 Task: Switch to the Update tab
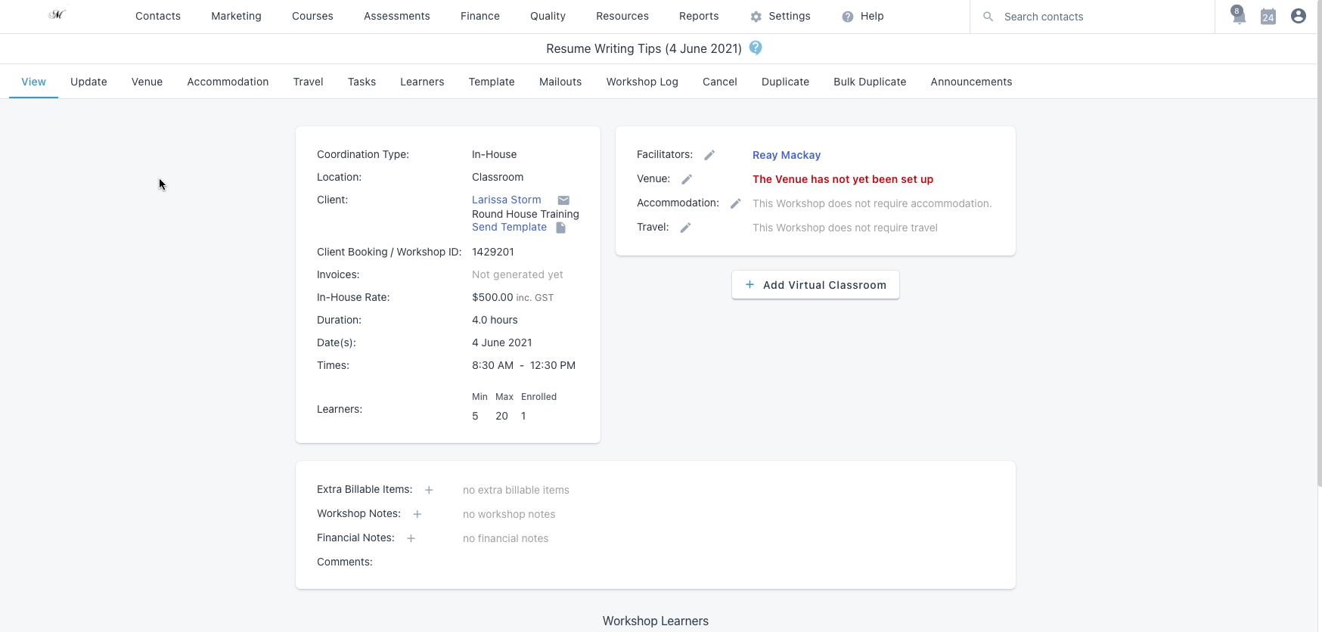[x=88, y=82]
